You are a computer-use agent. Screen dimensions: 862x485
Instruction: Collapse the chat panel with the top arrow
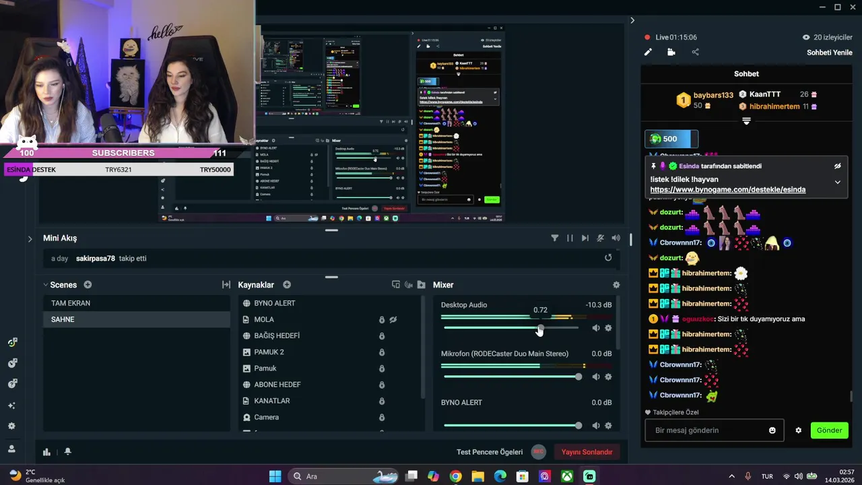click(632, 20)
